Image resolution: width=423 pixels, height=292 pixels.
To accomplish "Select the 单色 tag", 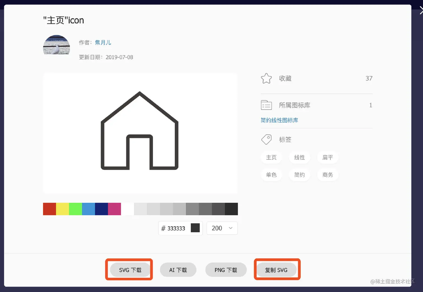I will click(x=271, y=175).
